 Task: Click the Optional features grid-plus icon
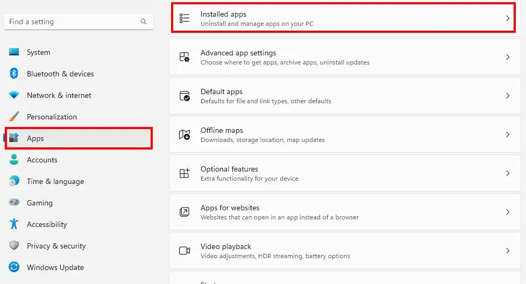coord(184,173)
